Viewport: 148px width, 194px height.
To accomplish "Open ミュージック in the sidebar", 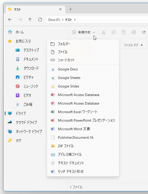I will tap(27, 86).
